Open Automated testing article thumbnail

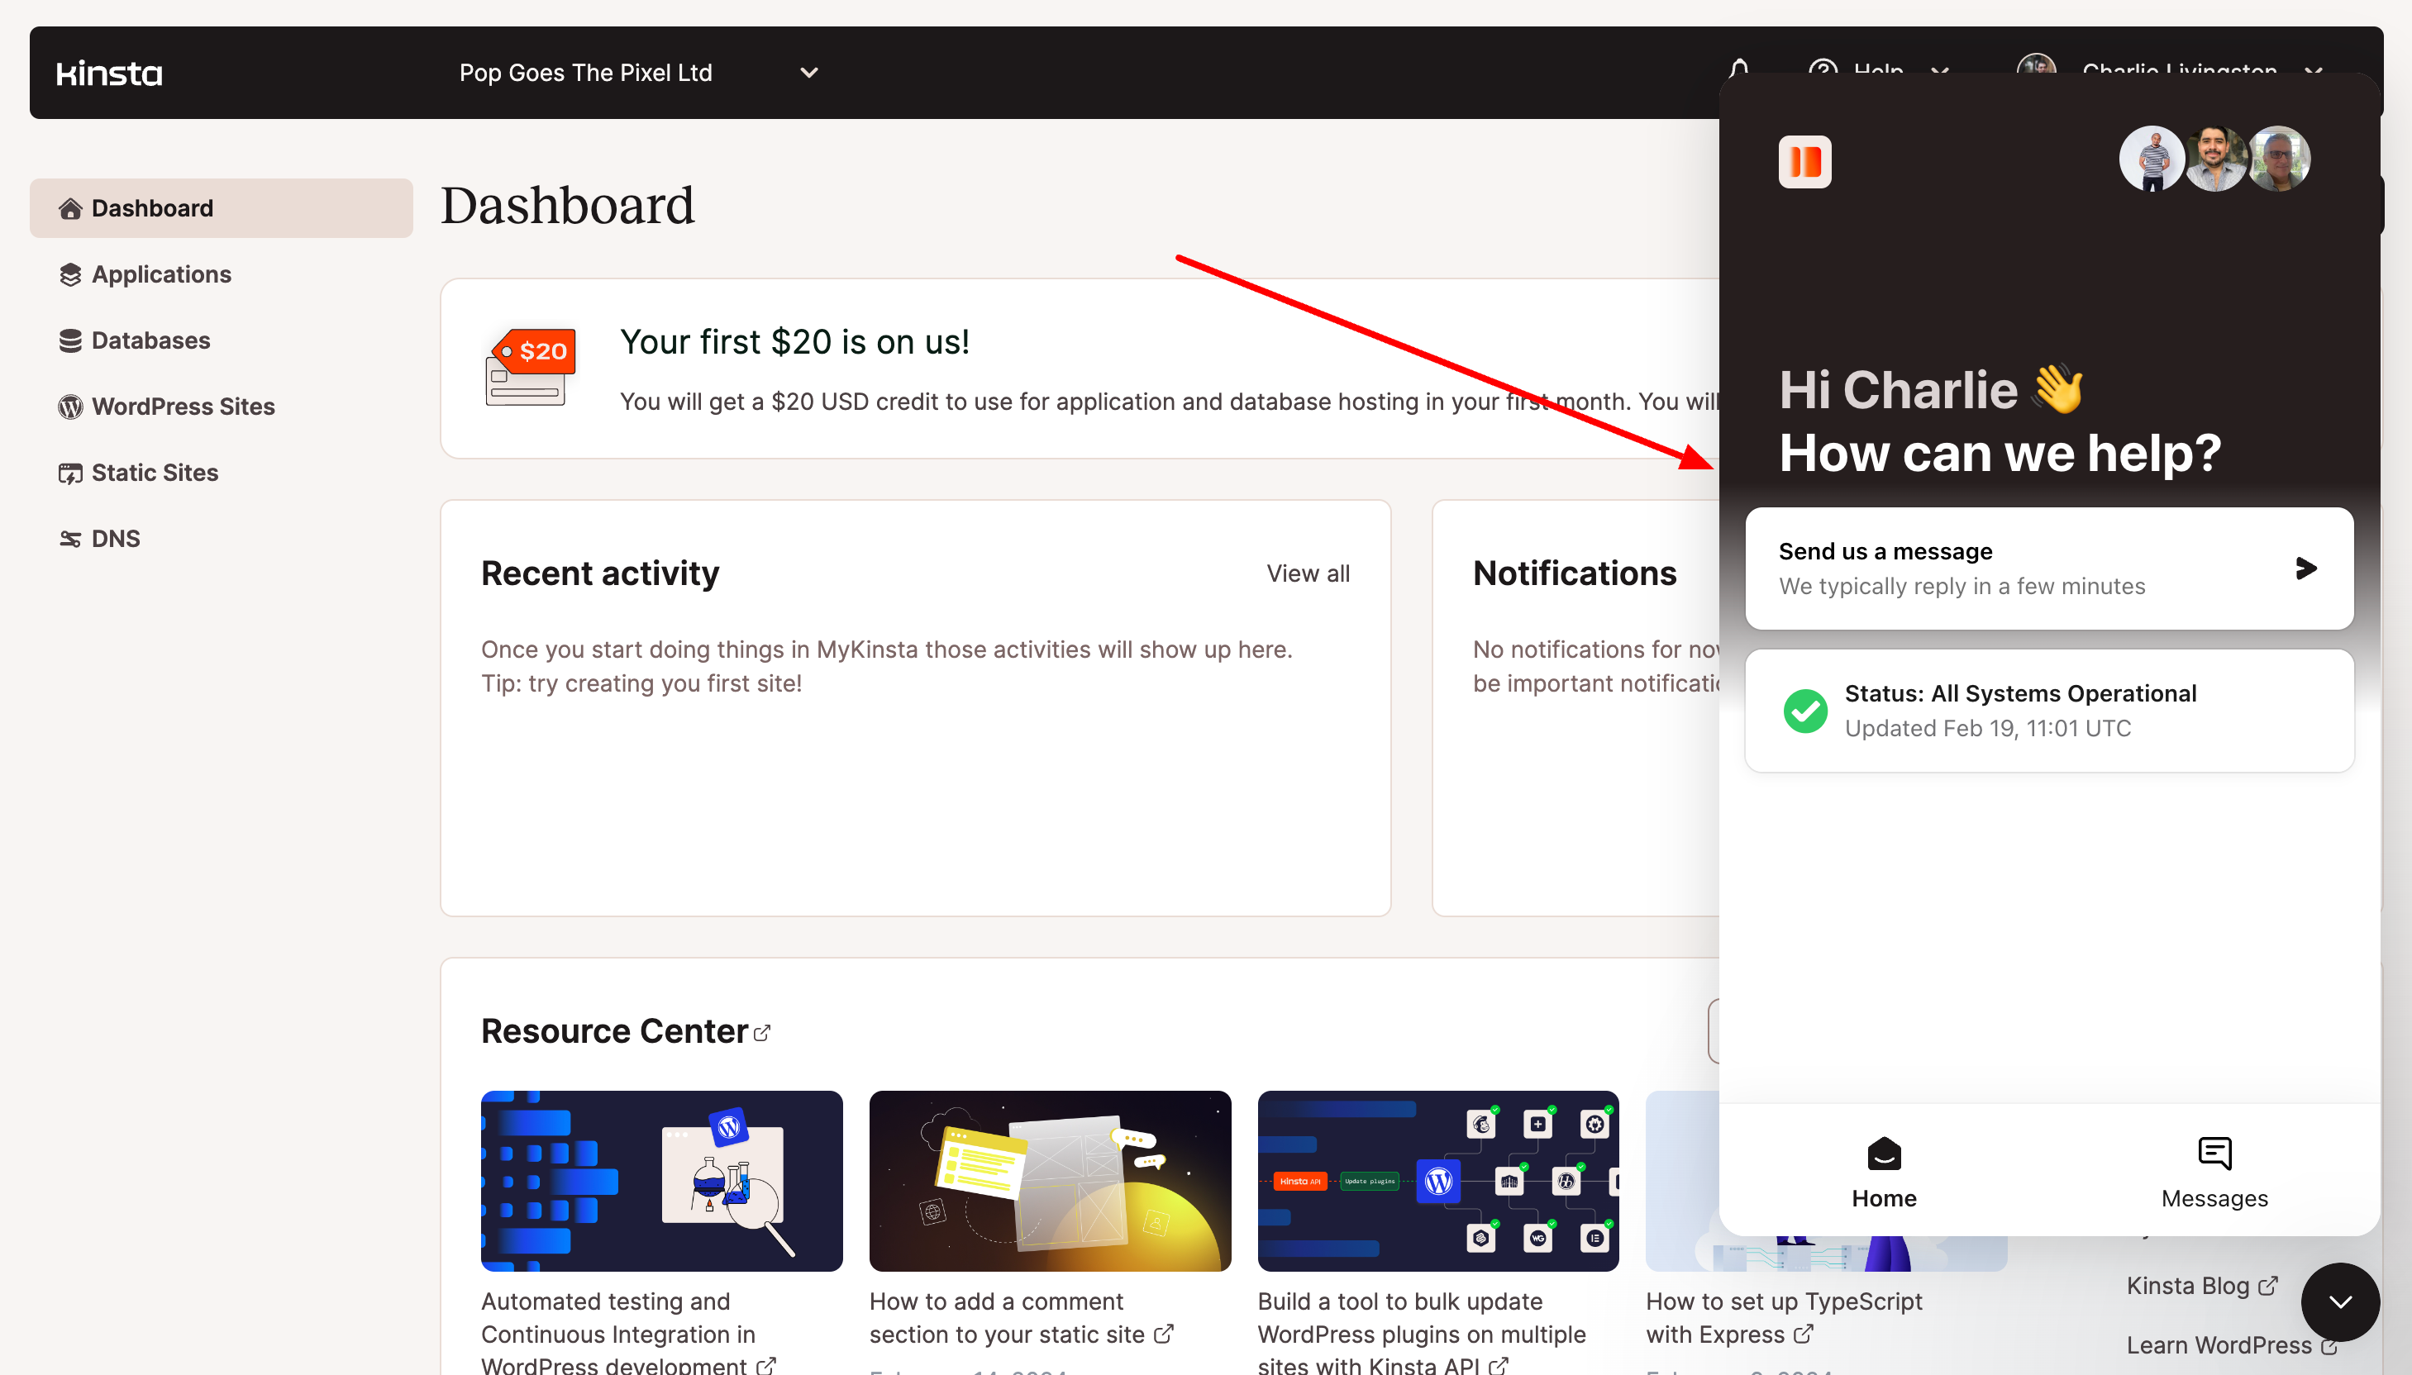tap(661, 1181)
